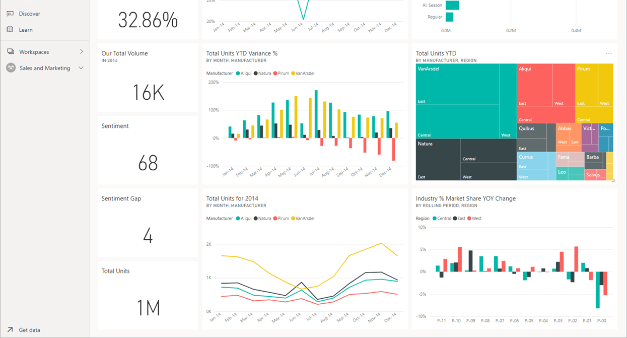Open the Sentiment Gap 4 tile
The image size is (627, 338).
[148, 223]
